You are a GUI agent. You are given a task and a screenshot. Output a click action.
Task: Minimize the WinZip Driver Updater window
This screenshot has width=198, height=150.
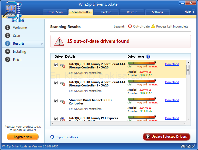point(182,3)
